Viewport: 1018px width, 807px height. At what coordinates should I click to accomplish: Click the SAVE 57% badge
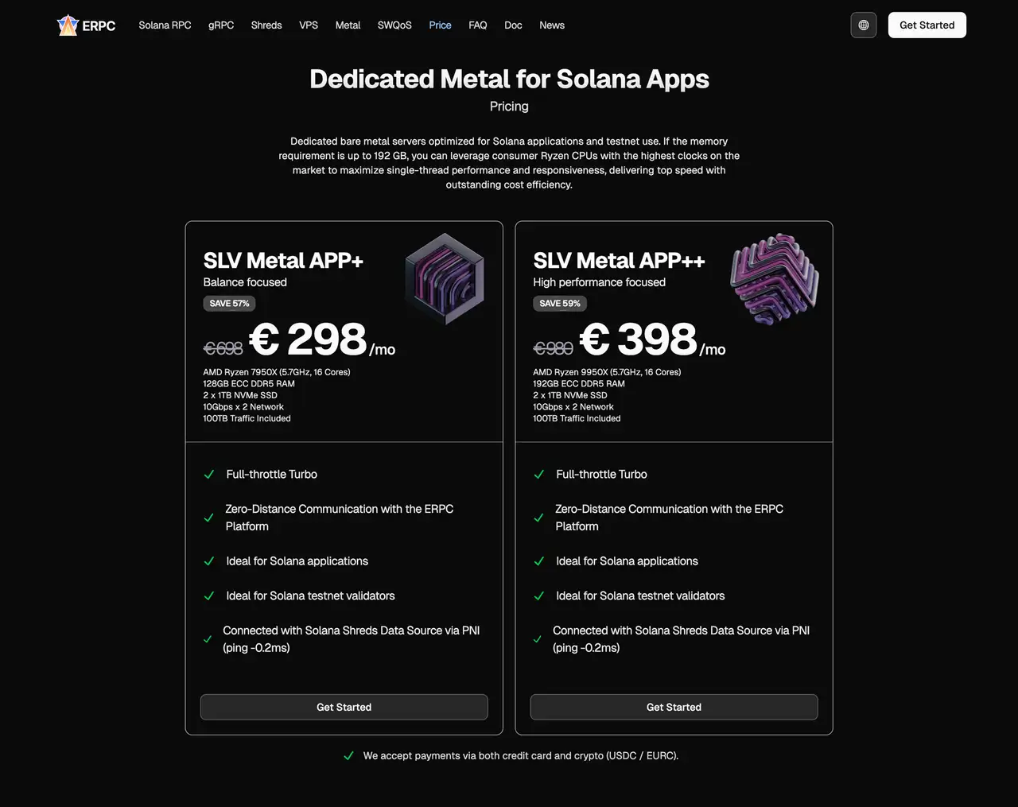click(229, 303)
